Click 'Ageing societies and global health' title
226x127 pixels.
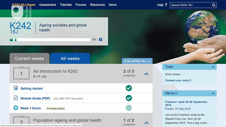click(63, 27)
